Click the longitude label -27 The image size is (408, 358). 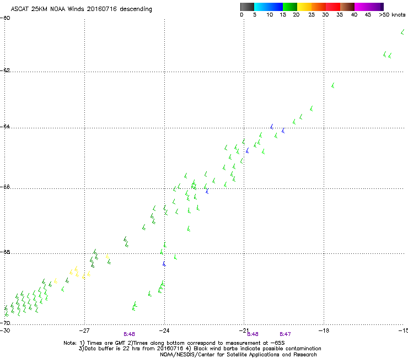84,330
